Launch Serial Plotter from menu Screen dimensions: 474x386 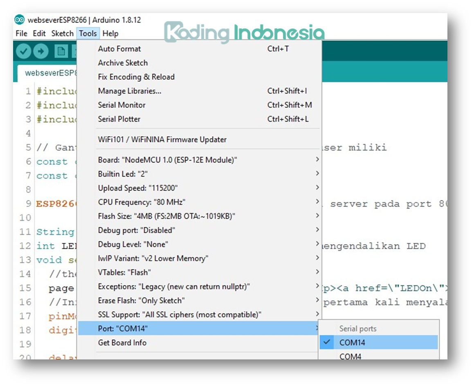pyautogui.click(x=200, y=119)
